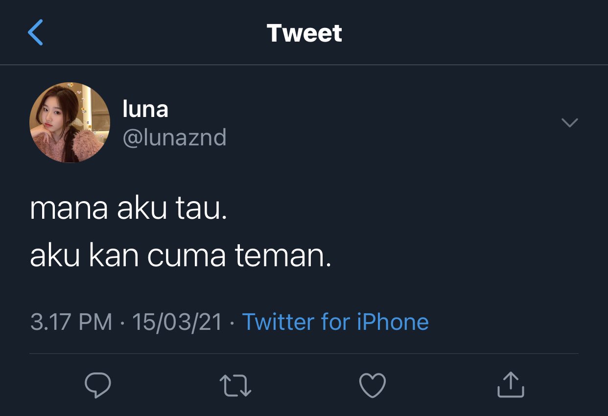Select the text 'mana aku tau.'
The width and height of the screenshot is (608, 416).
[129, 208]
